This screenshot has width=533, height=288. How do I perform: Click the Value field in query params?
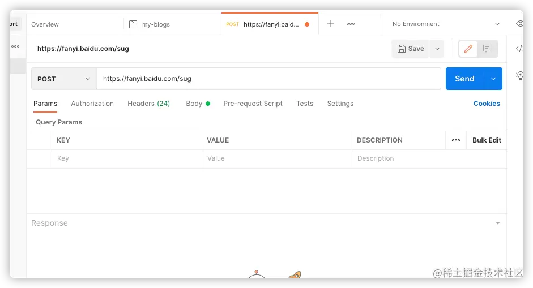coord(277,158)
